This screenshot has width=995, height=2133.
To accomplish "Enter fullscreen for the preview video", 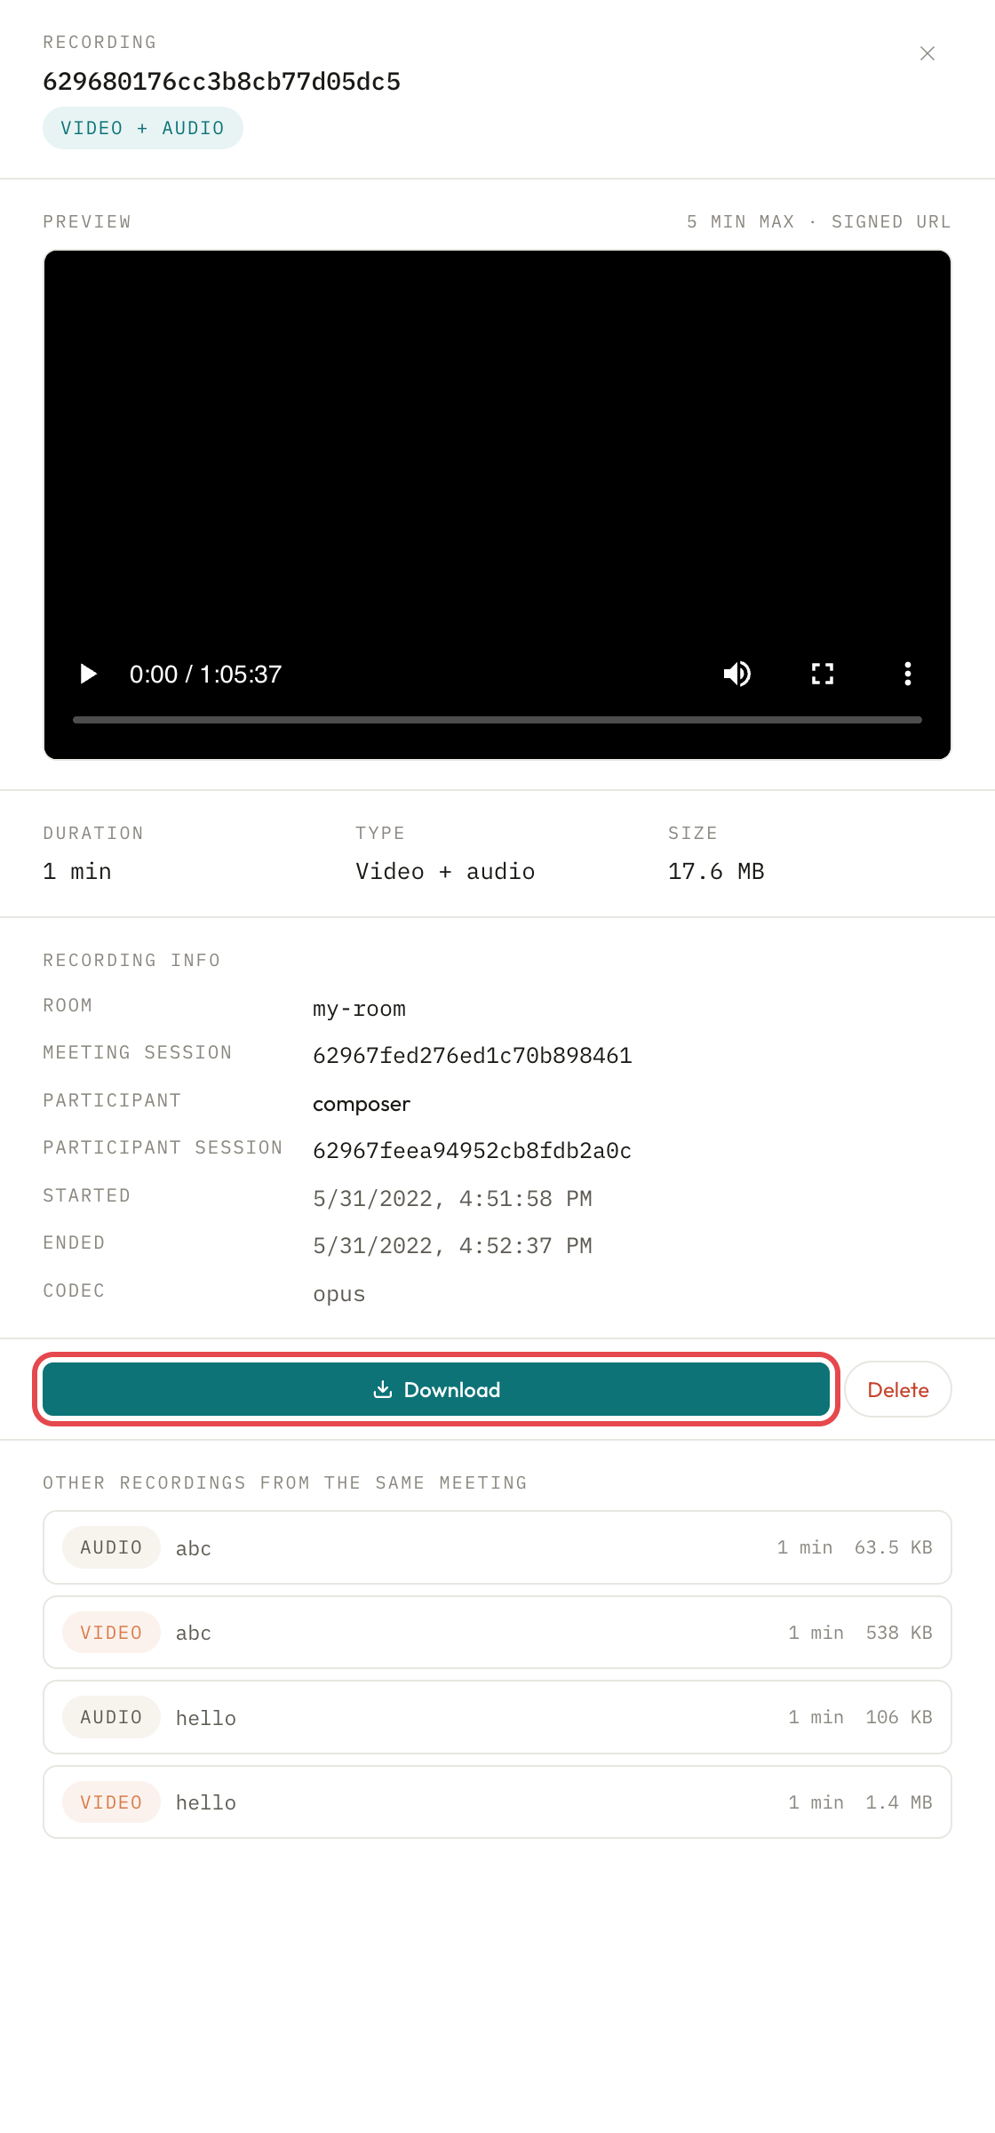I will click(823, 674).
